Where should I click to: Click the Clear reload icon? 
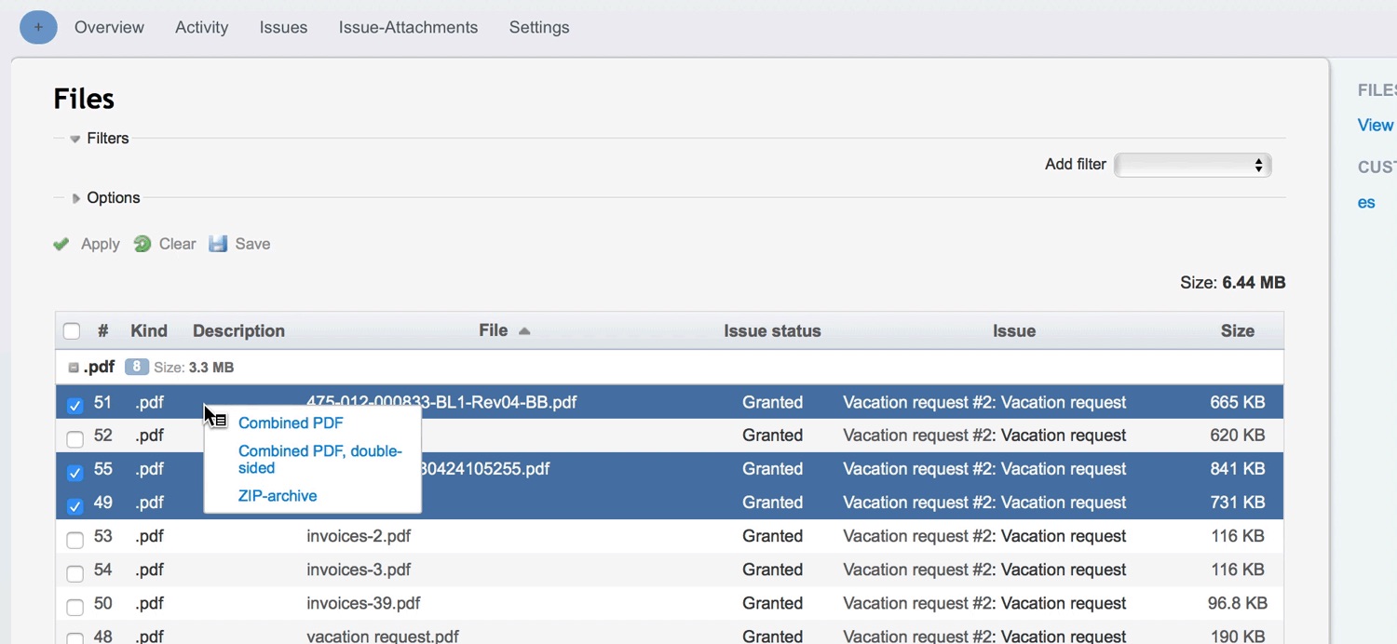[x=142, y=244]
